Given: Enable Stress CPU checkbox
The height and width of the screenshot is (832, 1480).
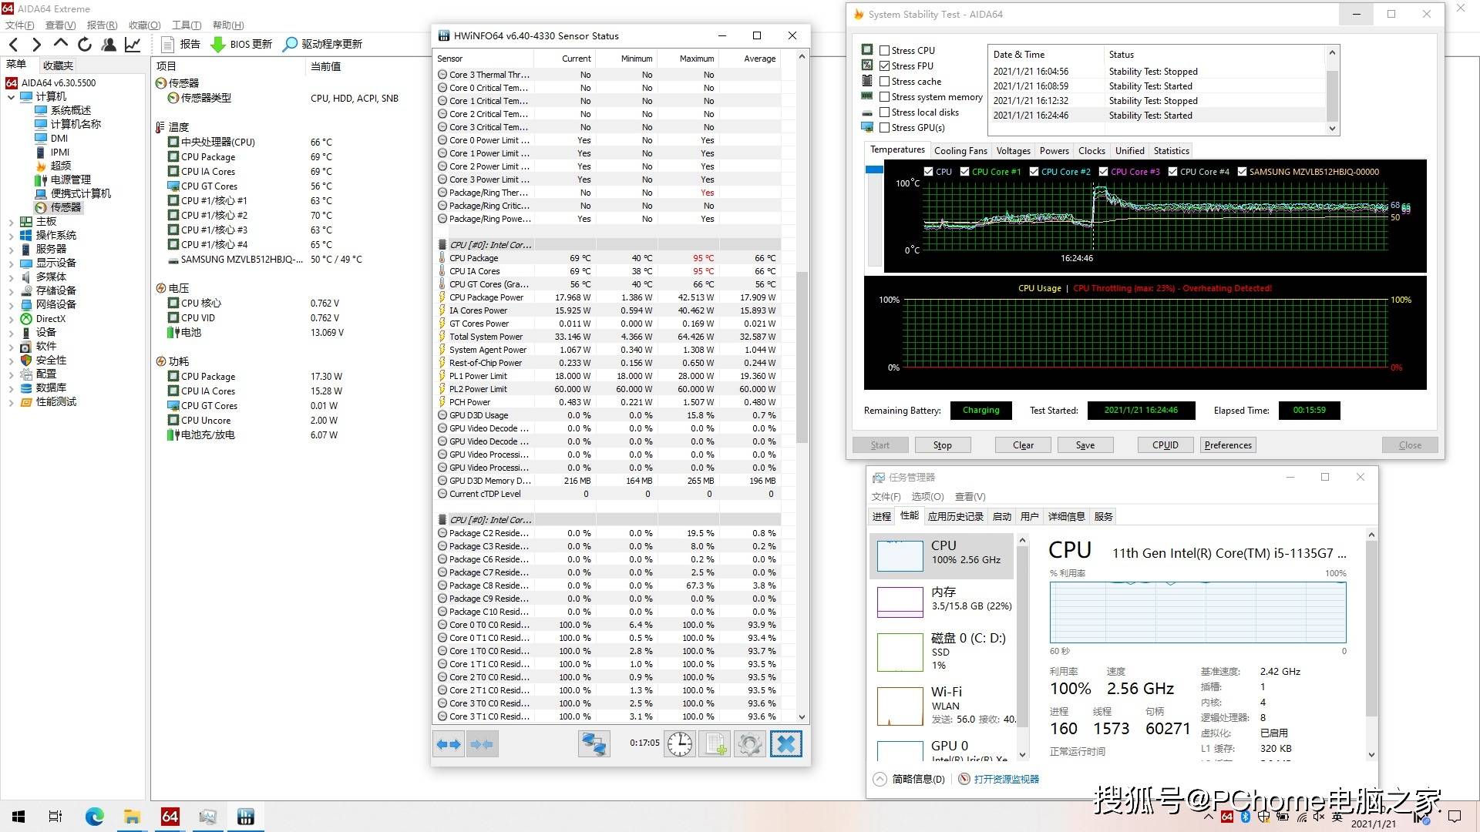Looking at the screenshot, I should point(884,51).
